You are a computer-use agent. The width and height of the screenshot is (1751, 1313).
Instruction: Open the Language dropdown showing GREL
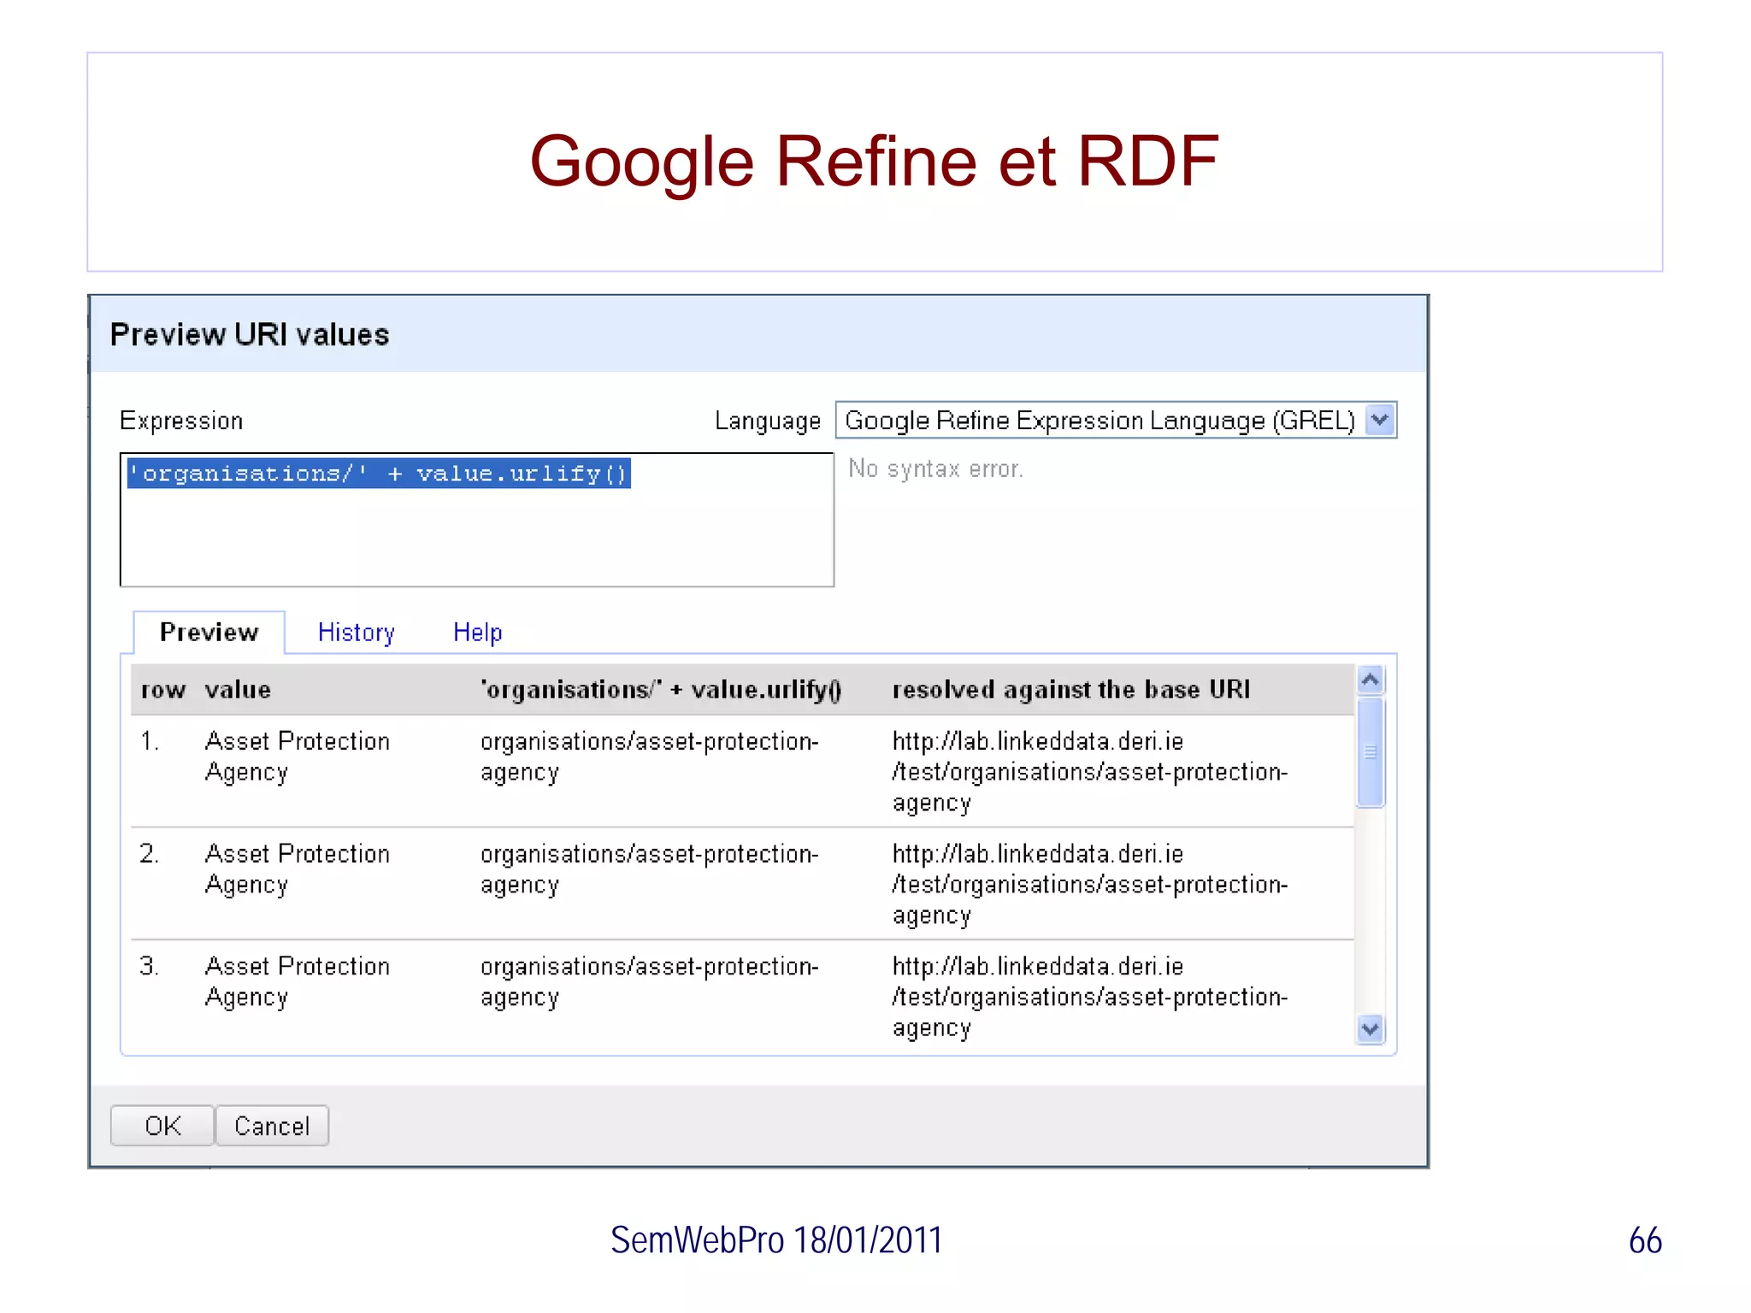click(1116, 420)
